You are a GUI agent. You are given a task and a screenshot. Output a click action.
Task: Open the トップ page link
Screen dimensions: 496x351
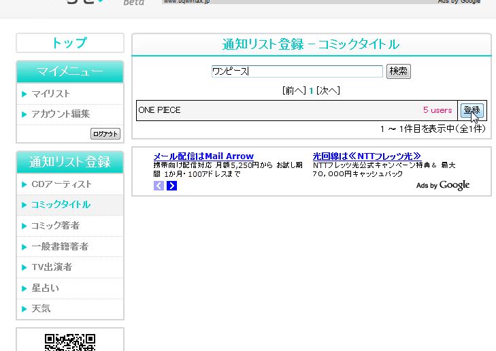(x=69, y=43)
